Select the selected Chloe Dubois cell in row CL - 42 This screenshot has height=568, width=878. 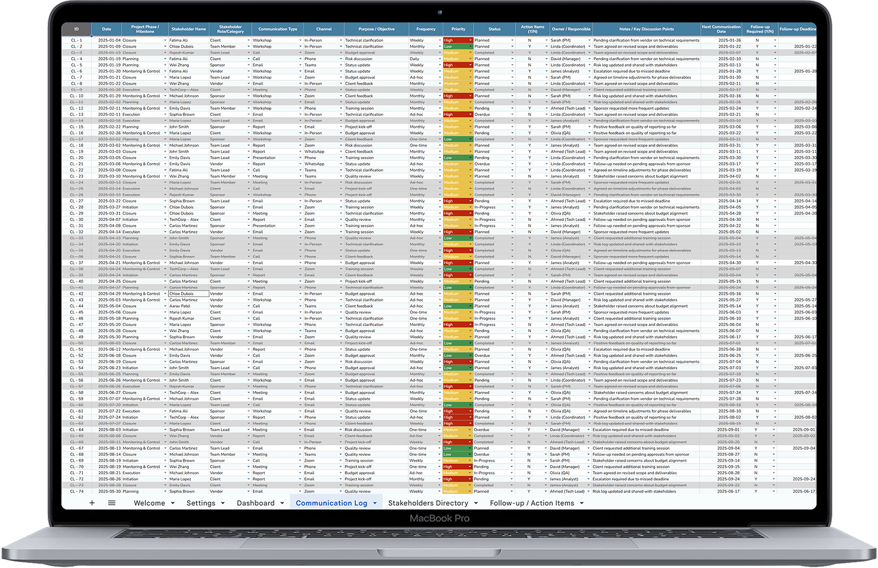[188, 294]
